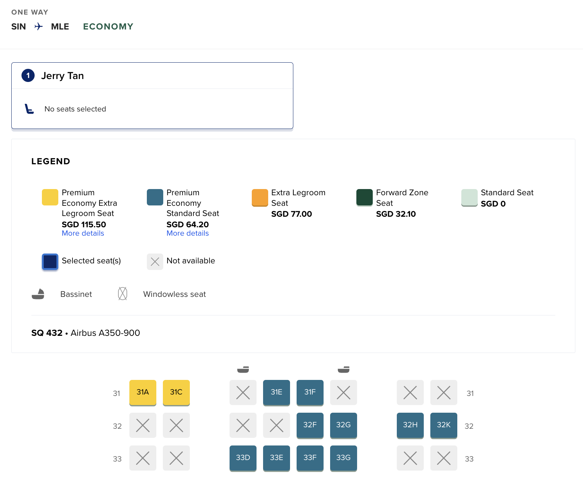Click the Windowless seat icon in legend
Screen dimensions: 583x483
coord(123,294)
